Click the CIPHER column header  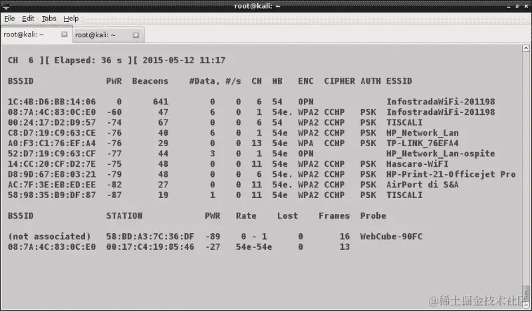[339, 81]
